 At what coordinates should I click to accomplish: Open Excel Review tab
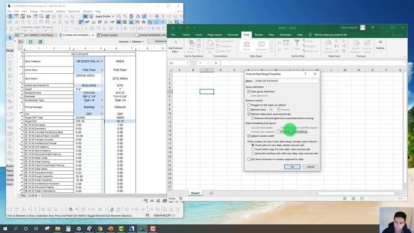[259, 34]
